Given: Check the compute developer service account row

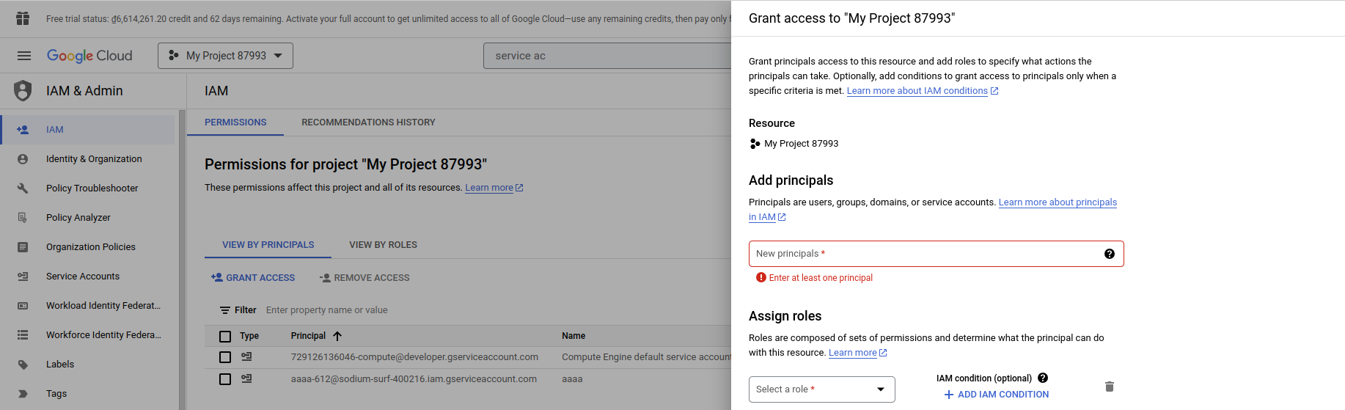Looking at the screenshot, I should tap(225, 357).
